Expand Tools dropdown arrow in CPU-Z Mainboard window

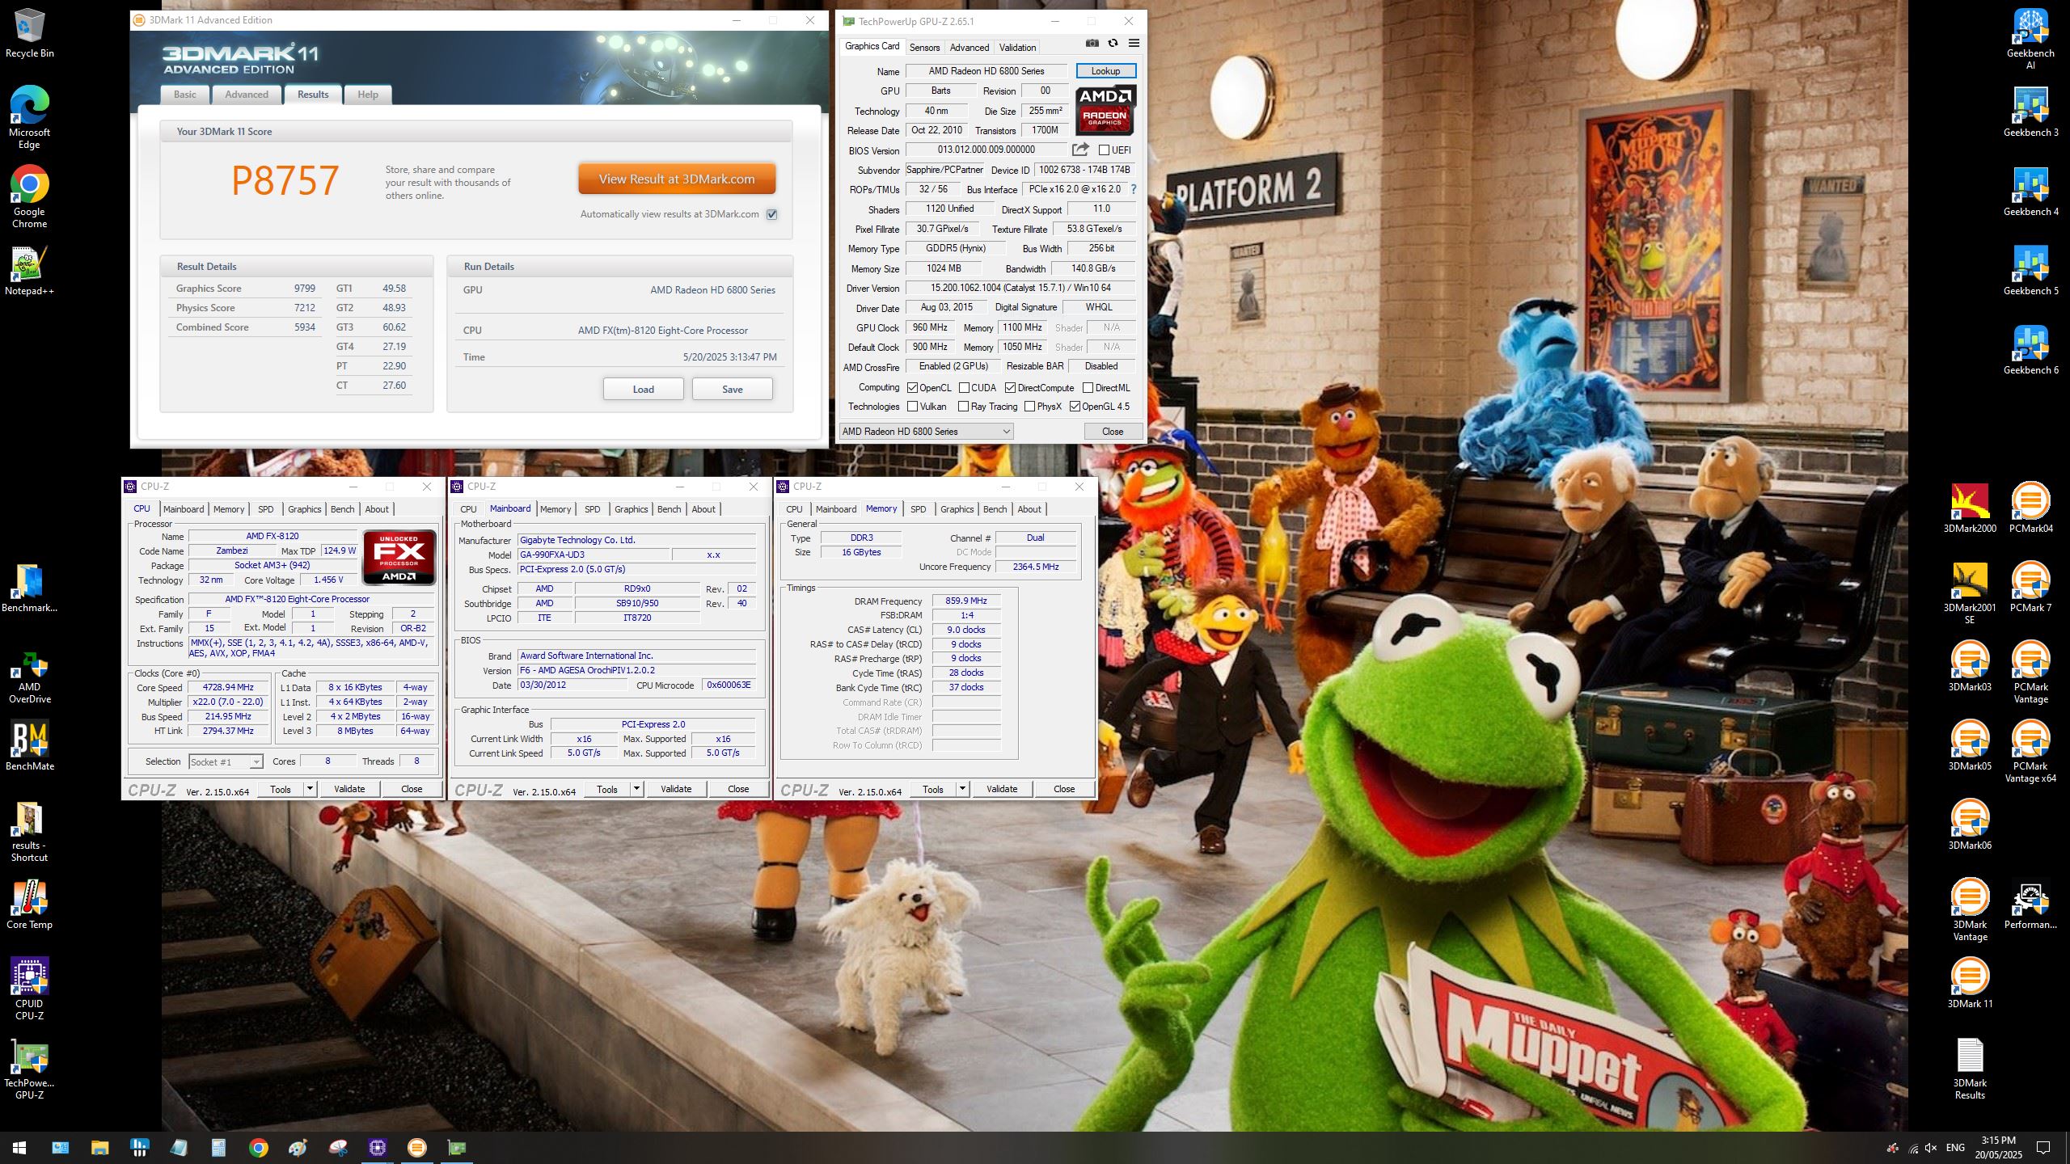tap(636, 789)
